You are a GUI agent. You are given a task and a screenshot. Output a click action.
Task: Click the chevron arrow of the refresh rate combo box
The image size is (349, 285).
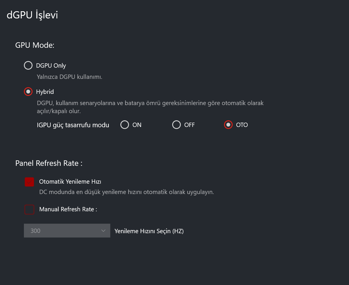pyautogui.click(x=103, y=231)
